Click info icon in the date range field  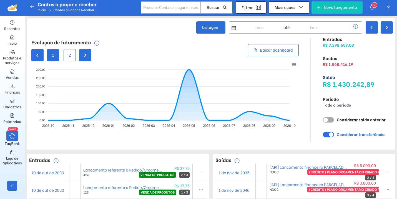(x=356, y=27)
